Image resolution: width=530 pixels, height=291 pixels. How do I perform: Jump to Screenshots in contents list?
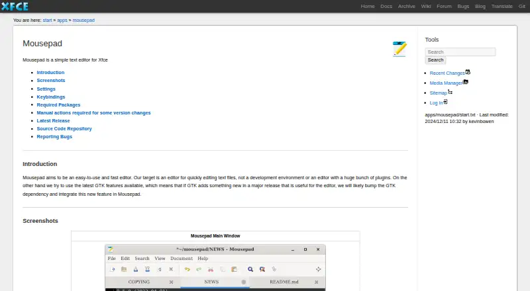(51, 80)
